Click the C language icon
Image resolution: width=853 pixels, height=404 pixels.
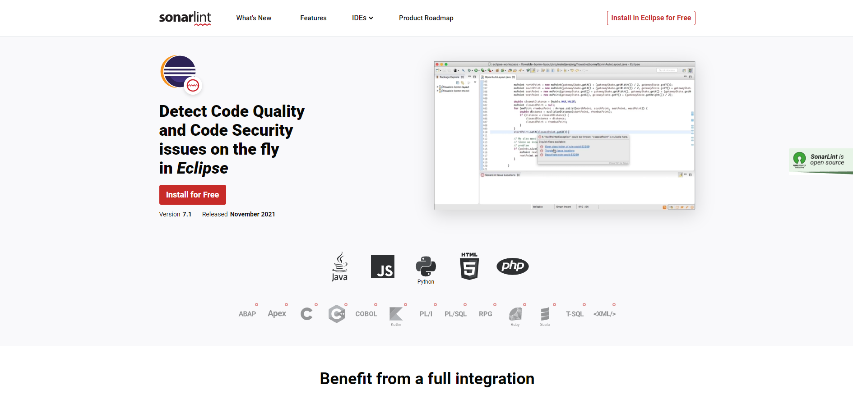306,314
